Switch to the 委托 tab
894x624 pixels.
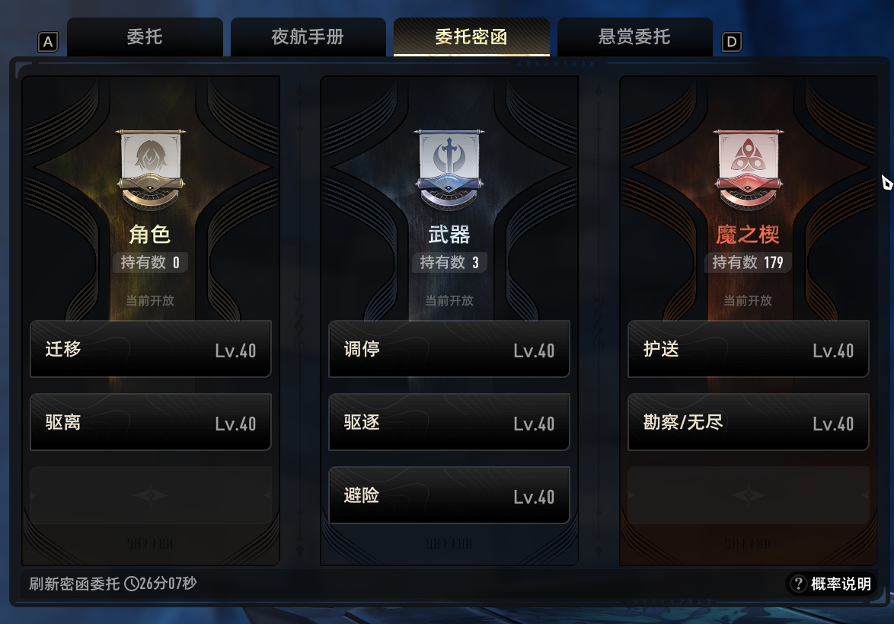click(x=145, y=37)
